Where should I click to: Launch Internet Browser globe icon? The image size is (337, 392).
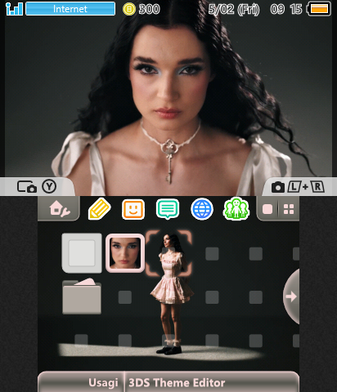(x=202, y=209)
